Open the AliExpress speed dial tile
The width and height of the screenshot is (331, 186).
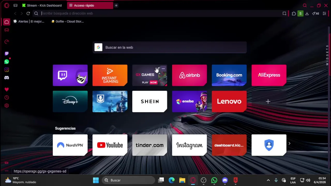coord(269,75)
